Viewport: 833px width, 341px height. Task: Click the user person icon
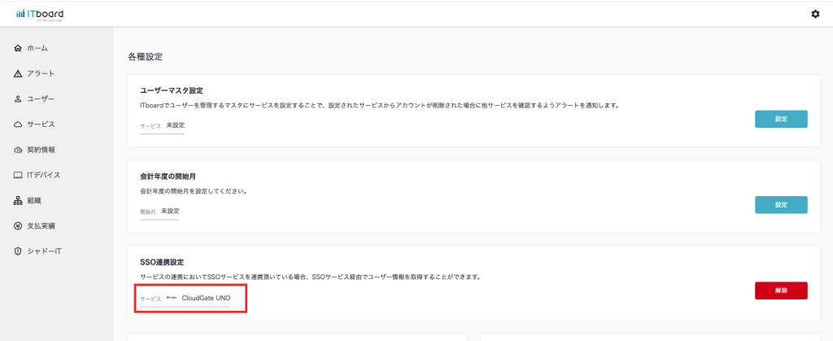[18, 99]
